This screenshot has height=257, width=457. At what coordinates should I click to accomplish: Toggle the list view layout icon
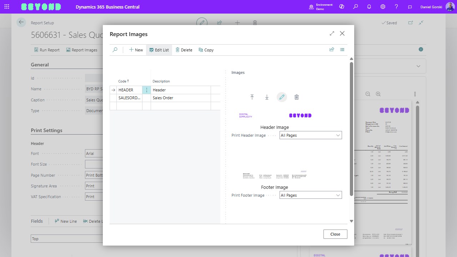click(x=342, y=50)
